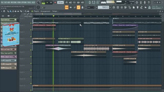Toggle wait for input icon
The height and width of the screenshot is (92, 164).
70,3
